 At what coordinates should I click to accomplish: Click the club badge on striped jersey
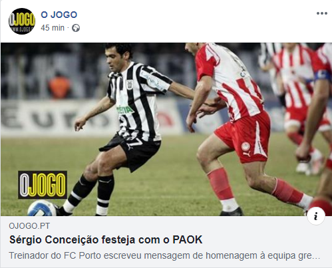(x=130, y=84)
